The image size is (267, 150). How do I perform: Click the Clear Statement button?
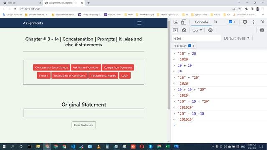[83, 125]
